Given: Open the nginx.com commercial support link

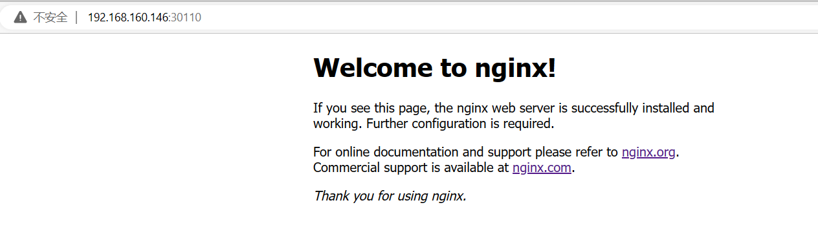Looking at the screenshot, I should pos(542,168).
